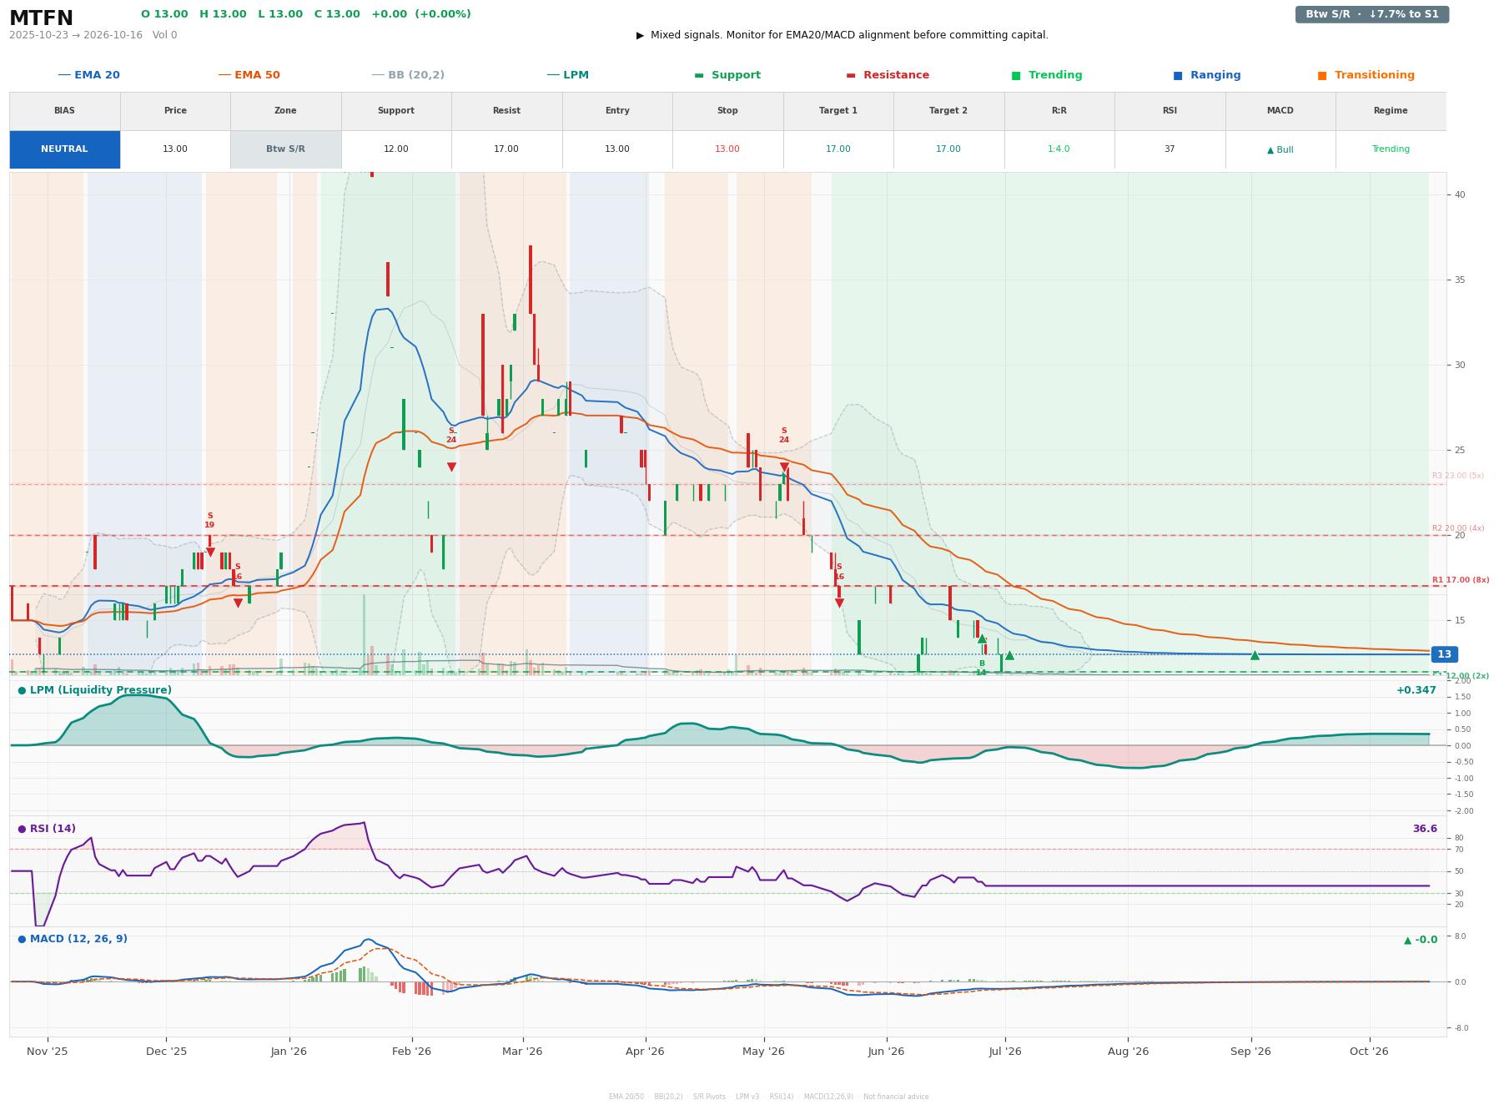Image resolution: width=1499 pixels, height=1110 pixels.
Task: Click the Bull value under MACD column
Action: [1280, 149]
